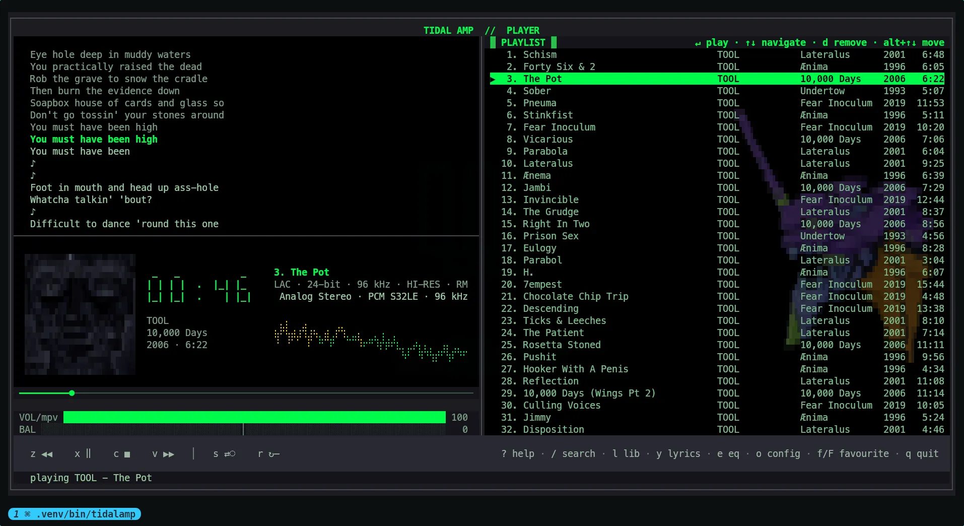Select playlist track 5. Pneuma
The width and height of the screenshot is (964, 526).
(717, 103)
